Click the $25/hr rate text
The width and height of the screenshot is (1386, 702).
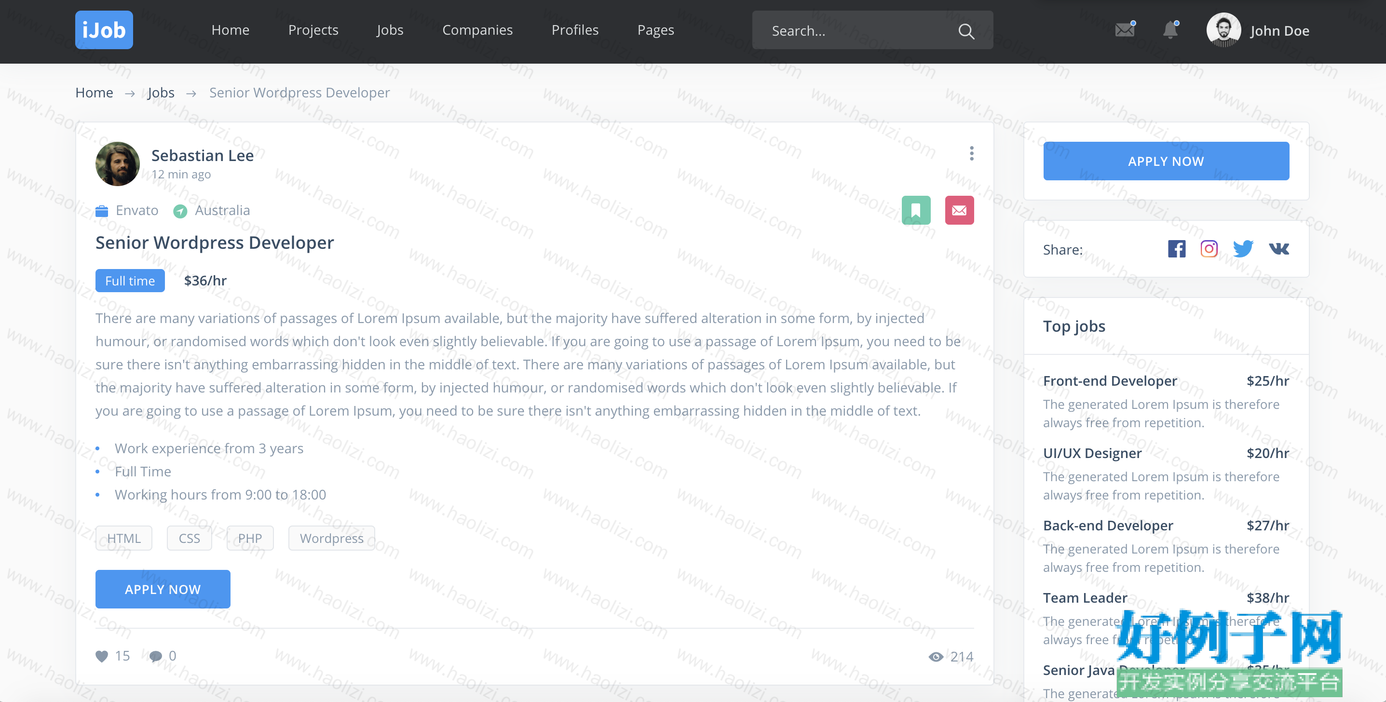tap(1268, 381)
